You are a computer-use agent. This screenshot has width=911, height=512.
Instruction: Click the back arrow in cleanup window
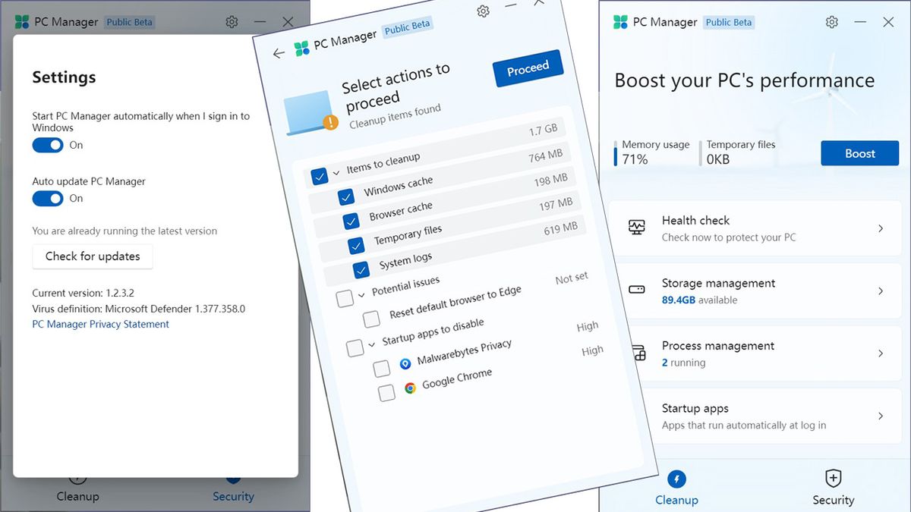tap(280, 53)
